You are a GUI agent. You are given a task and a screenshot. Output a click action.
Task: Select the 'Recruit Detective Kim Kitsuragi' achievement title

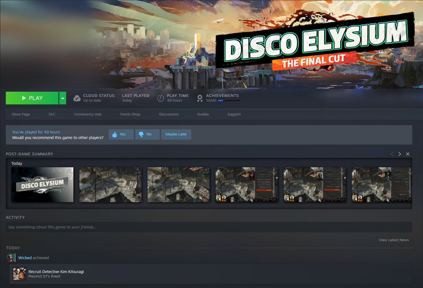coord(56,272)
